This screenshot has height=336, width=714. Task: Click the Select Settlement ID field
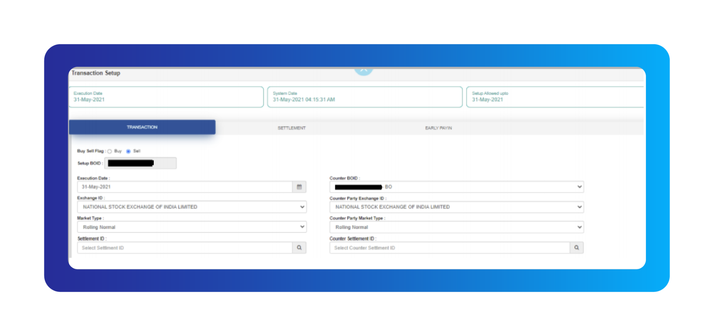tap(185, 248)
